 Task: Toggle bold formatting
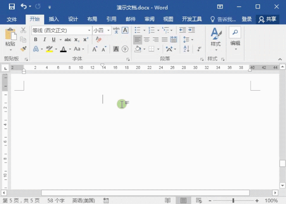(36, 40)
